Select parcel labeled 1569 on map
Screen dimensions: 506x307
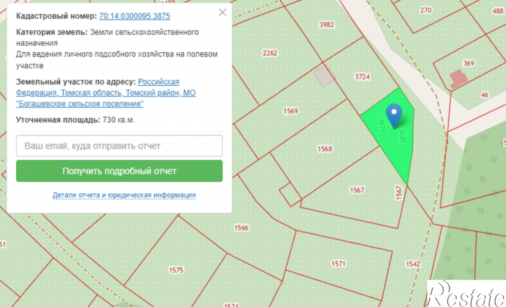pos(290,111)
